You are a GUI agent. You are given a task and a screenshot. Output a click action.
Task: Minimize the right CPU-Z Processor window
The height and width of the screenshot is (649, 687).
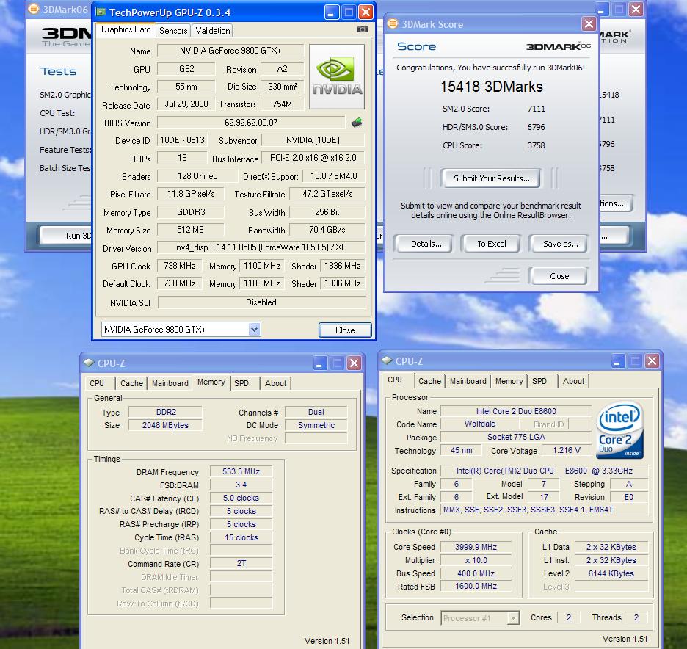(618, 360)
